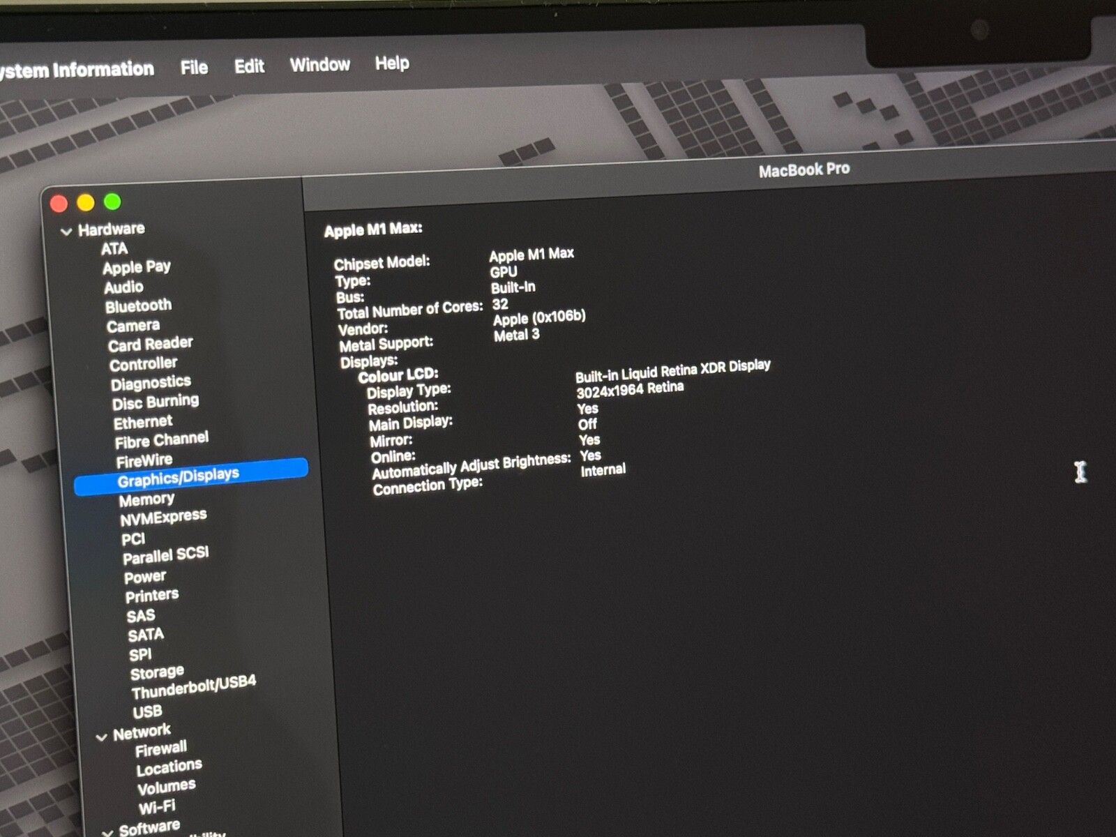The image size is (1116, 837).
Task: Open the Help menu
Action: (392, 63)
